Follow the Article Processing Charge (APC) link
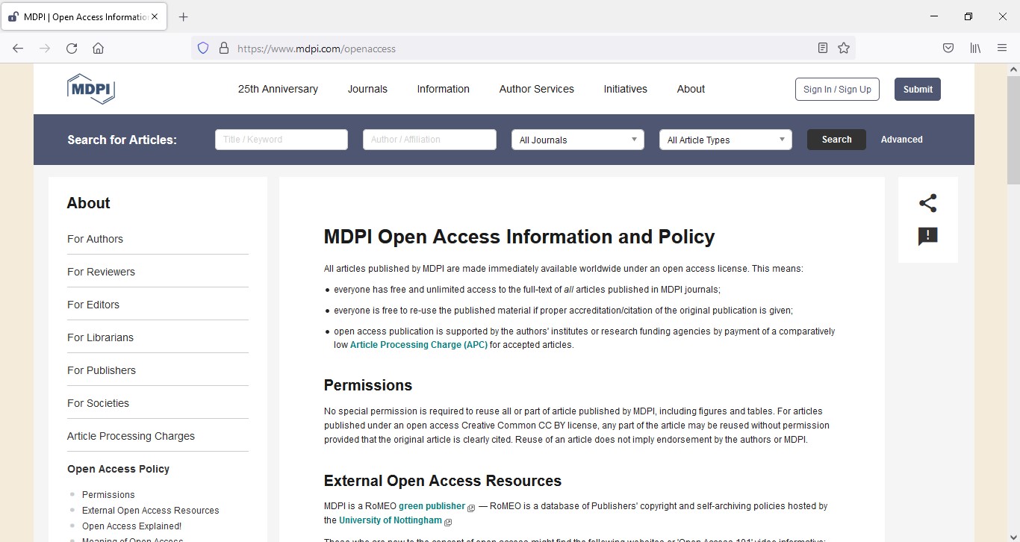The width and height of the screenshot is (1020, 542). coord(418,345)
